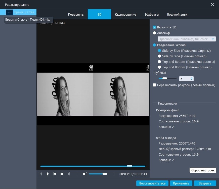
Task: Click the fast forward icon
Action: (55, 174)
